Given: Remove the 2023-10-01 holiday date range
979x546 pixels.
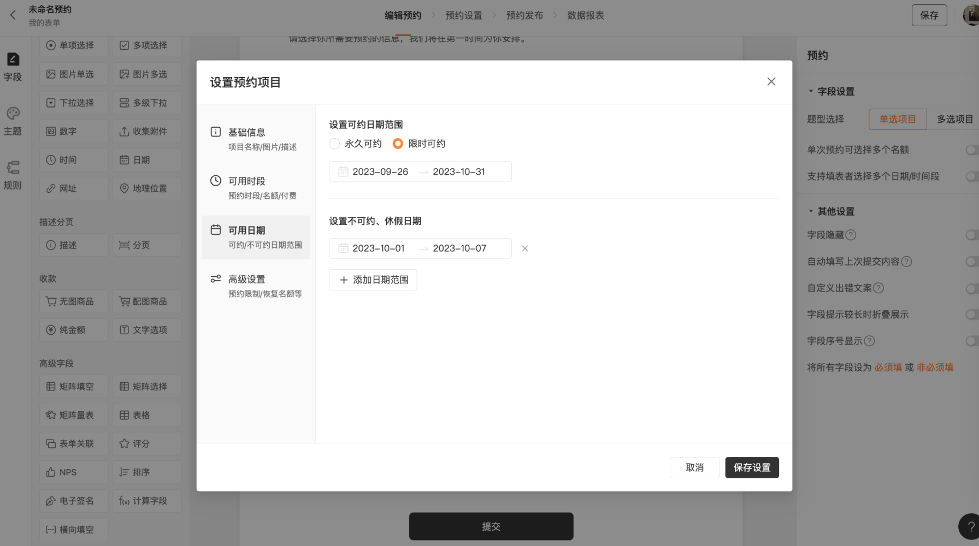Looking at the screenshot, I should pyautogui.click(x=524, y=248).
